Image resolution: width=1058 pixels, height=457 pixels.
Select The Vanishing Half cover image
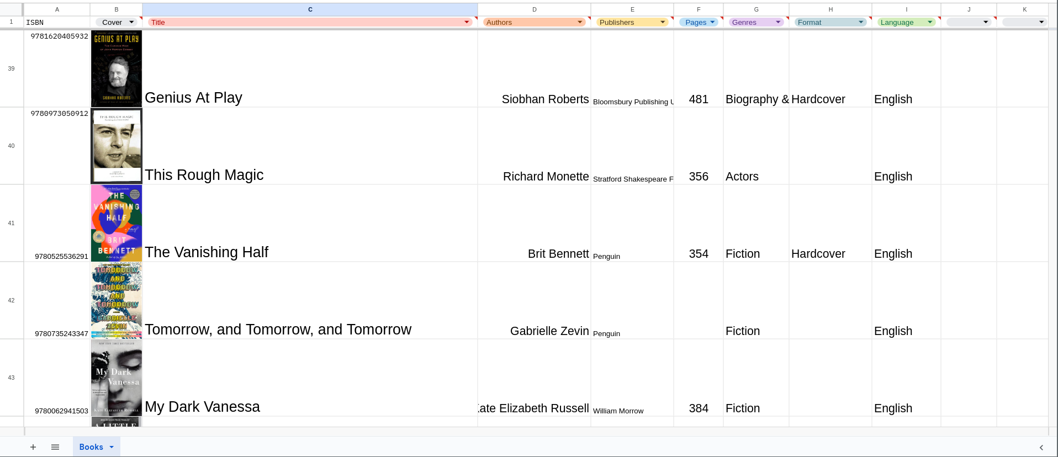117,223
